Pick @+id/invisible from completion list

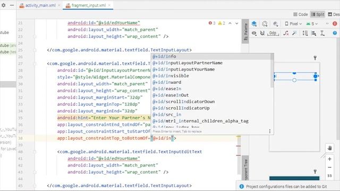[211, 76]
